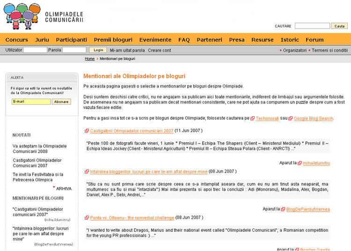Viewport: 351px width, 251px height.
Task: Open the mihaildumitru blog link
Action: pos(316,163)
